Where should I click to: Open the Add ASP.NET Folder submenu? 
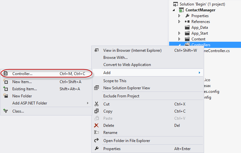point(29,103)
